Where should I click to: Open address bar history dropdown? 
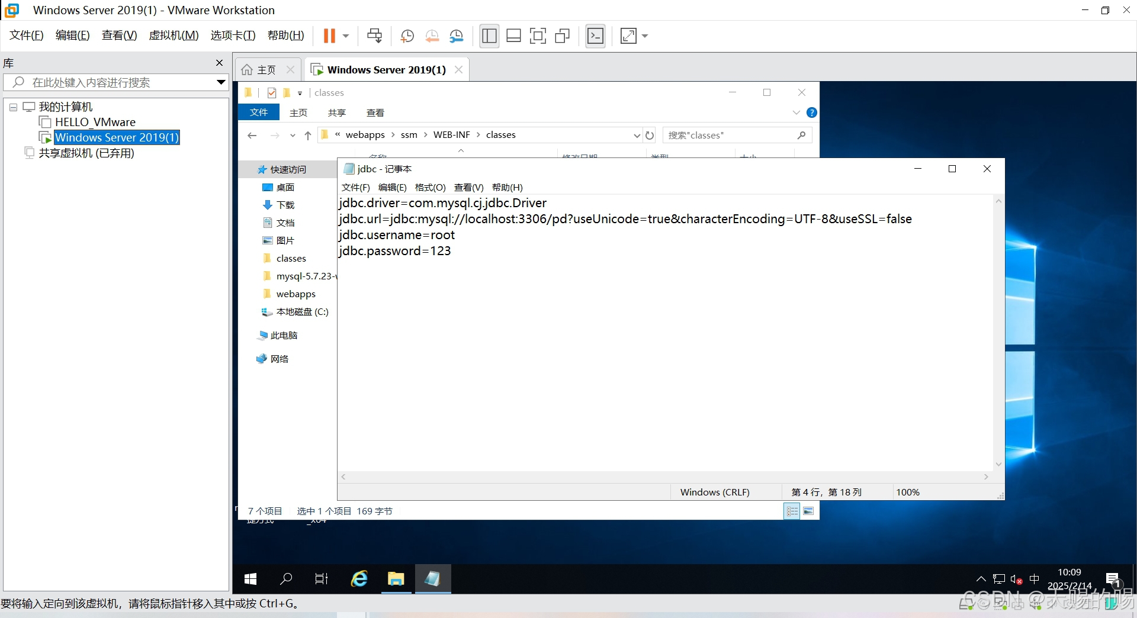tap(637, 136)
